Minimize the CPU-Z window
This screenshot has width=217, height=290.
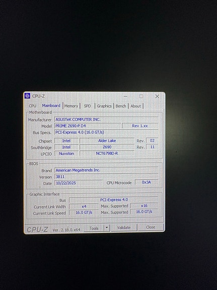pyautogui.click(x=125, y=96)
